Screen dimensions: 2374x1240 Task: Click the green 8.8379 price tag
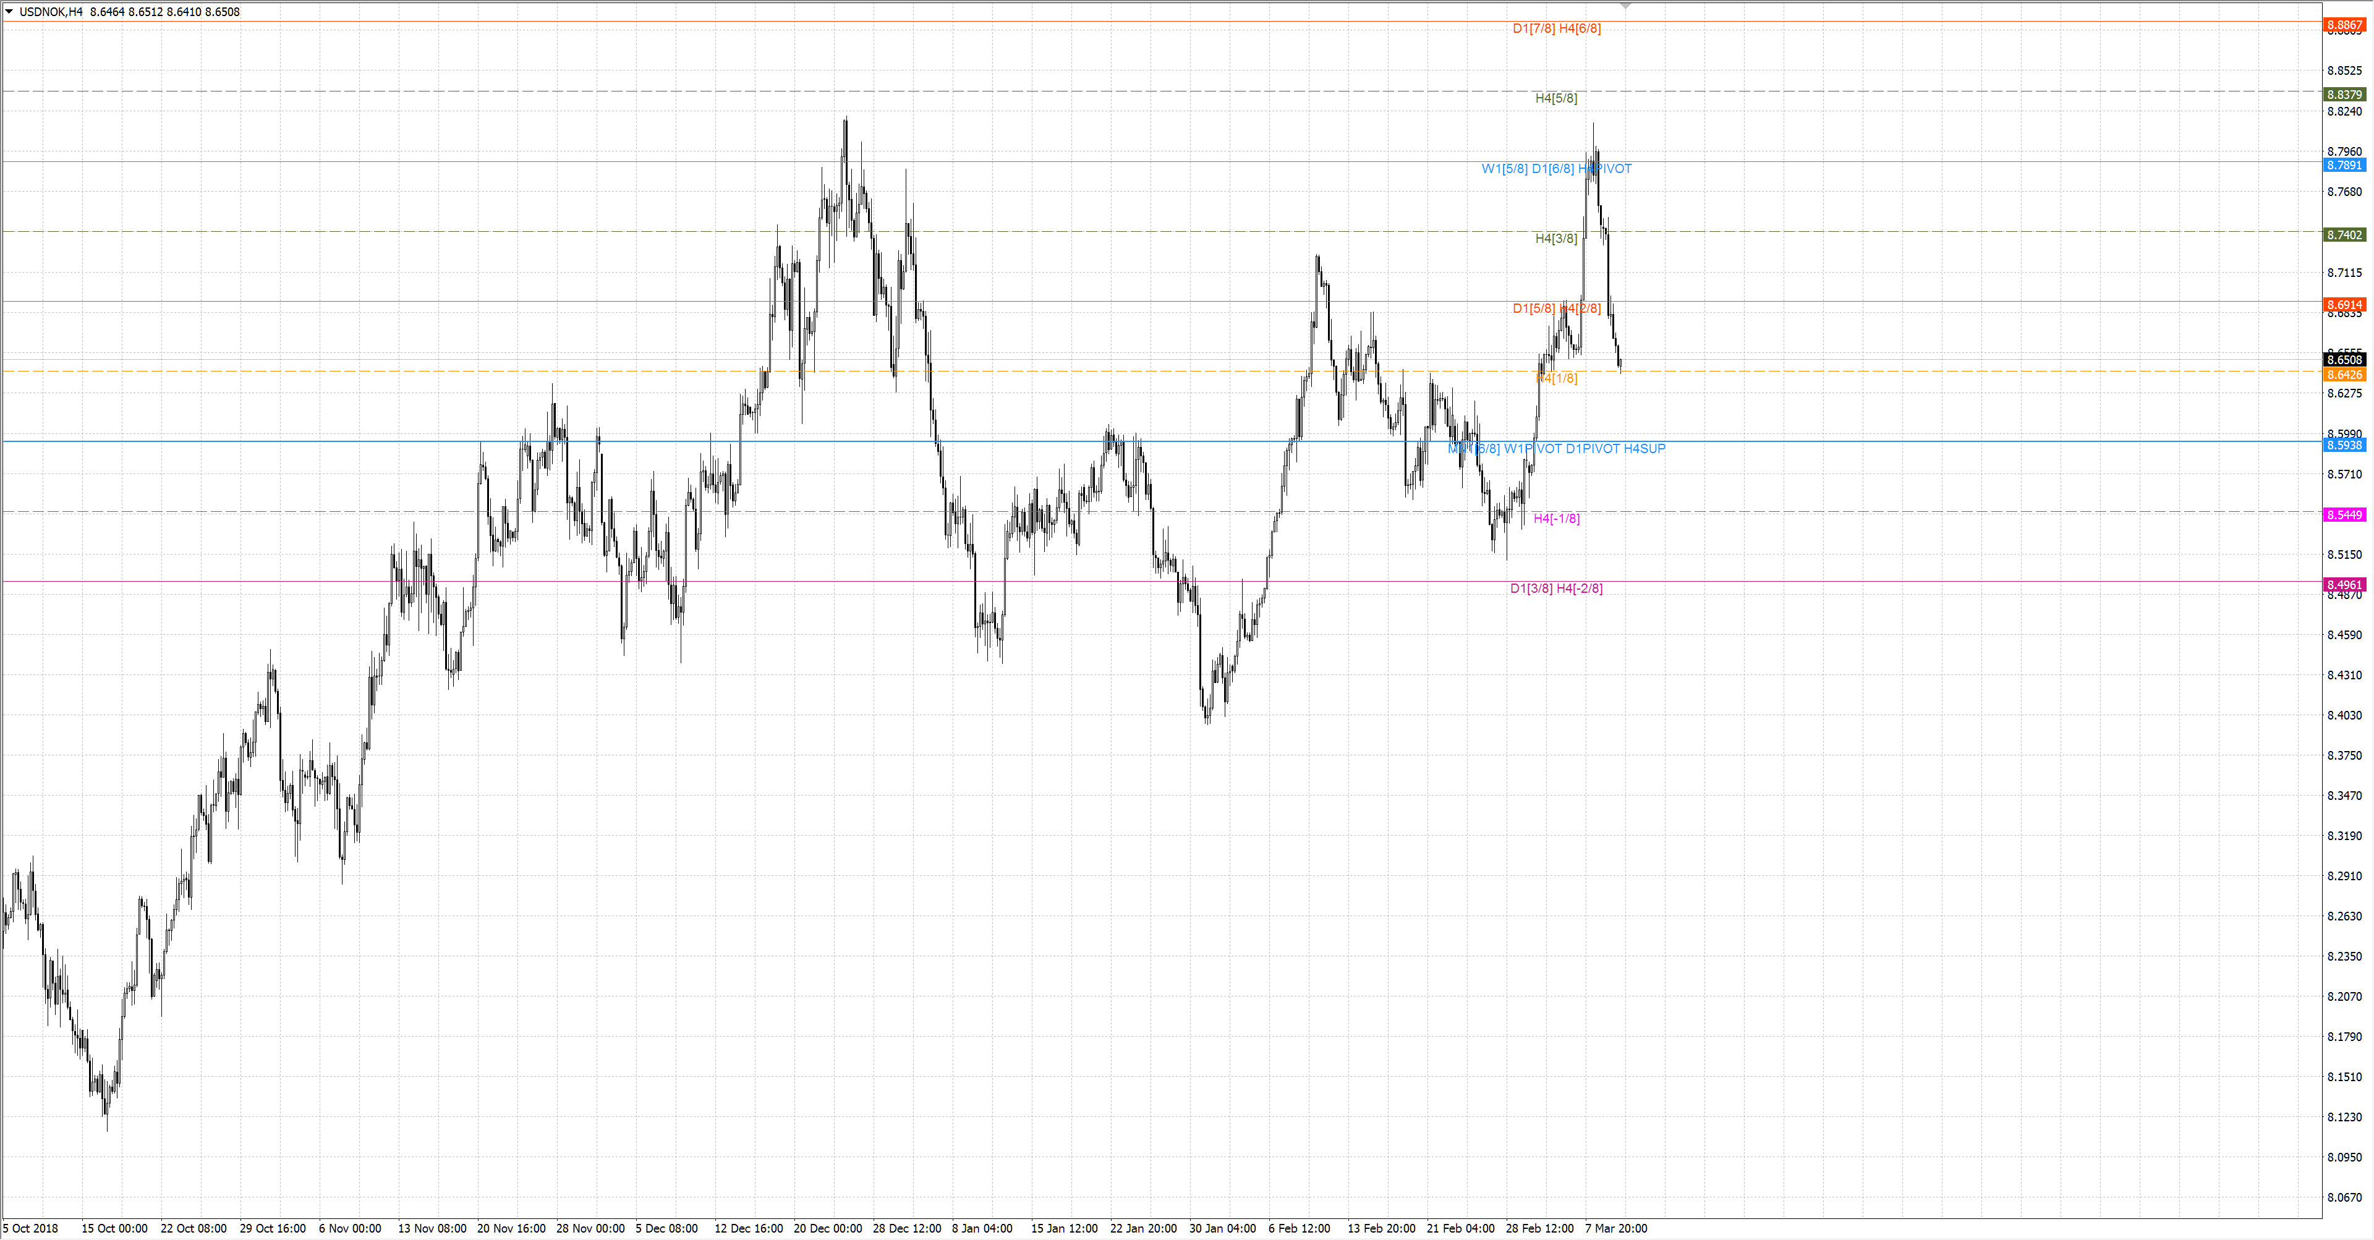click(x=2344, y=95)
